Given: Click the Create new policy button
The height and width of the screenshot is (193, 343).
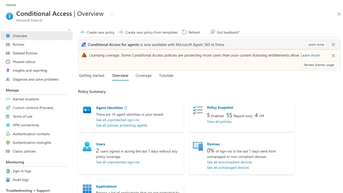Looking at the screenshot, I should [97, 32].
